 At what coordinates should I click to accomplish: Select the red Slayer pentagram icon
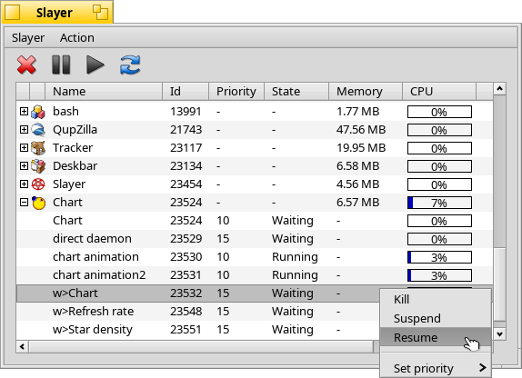pos(38,184)
